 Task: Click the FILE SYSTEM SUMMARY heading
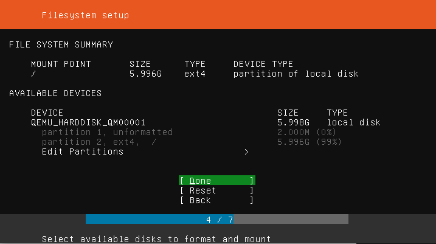[x=61, y=44]
